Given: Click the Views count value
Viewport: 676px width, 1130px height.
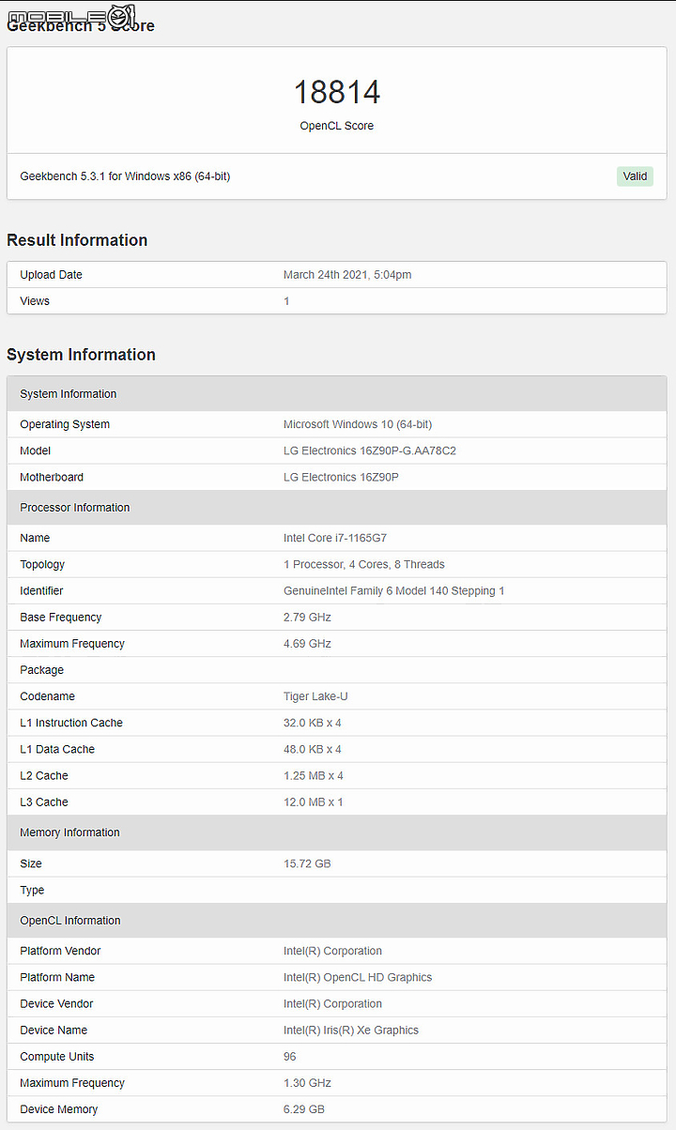Looking at the screenshot, I should pyautogui.click(x=286, y=301).
